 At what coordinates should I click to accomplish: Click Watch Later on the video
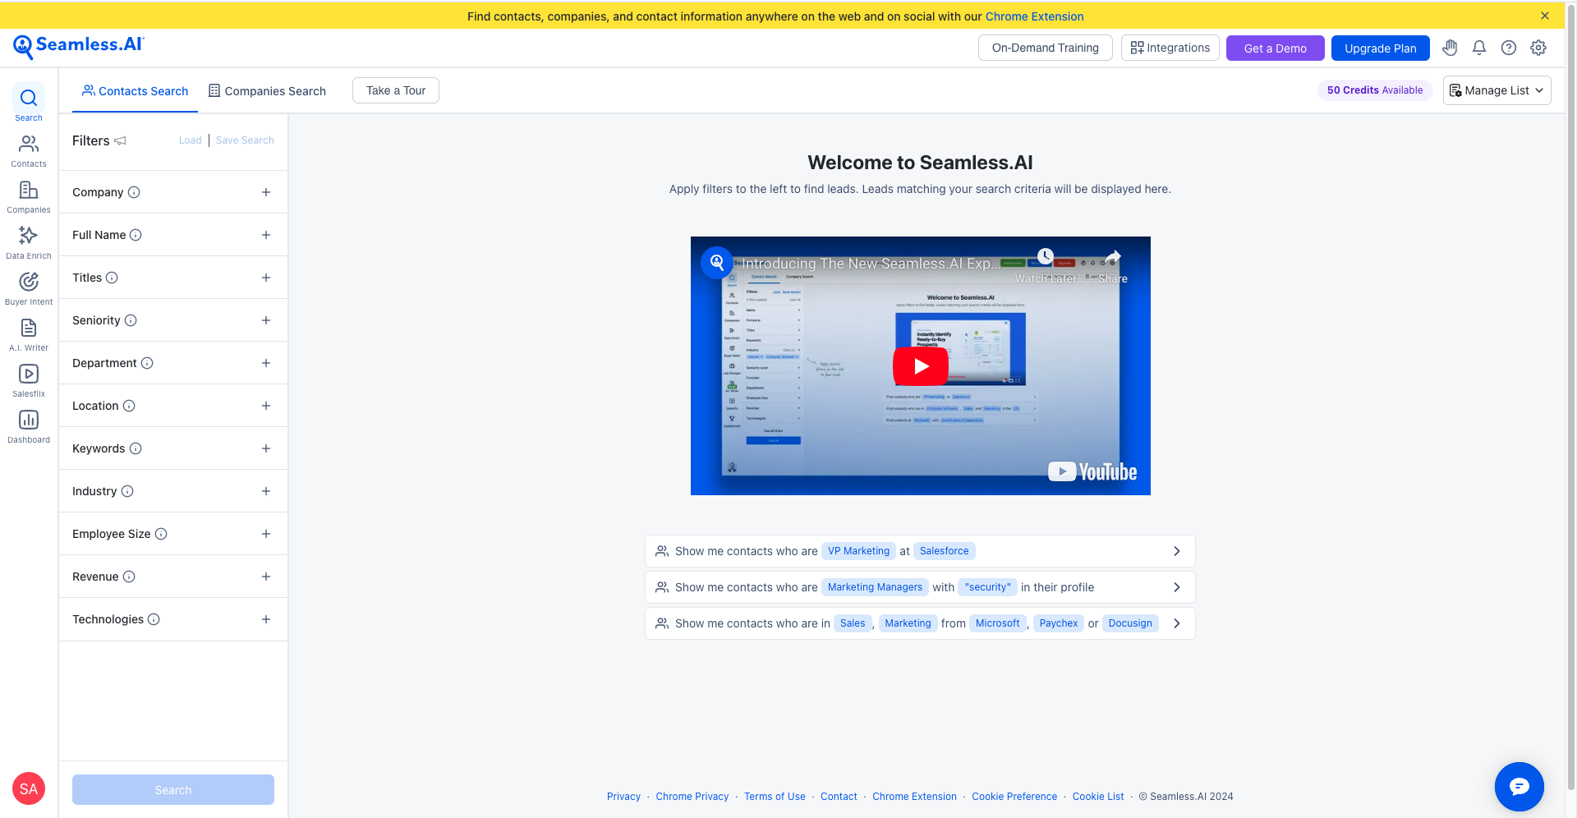click(x=1045, y=267)
